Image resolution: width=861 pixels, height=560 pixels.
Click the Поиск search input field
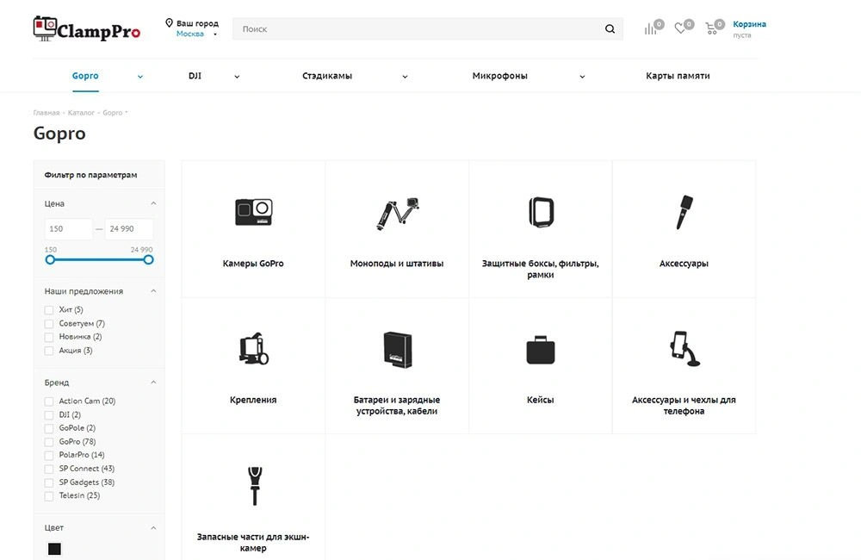pos(418,29)
